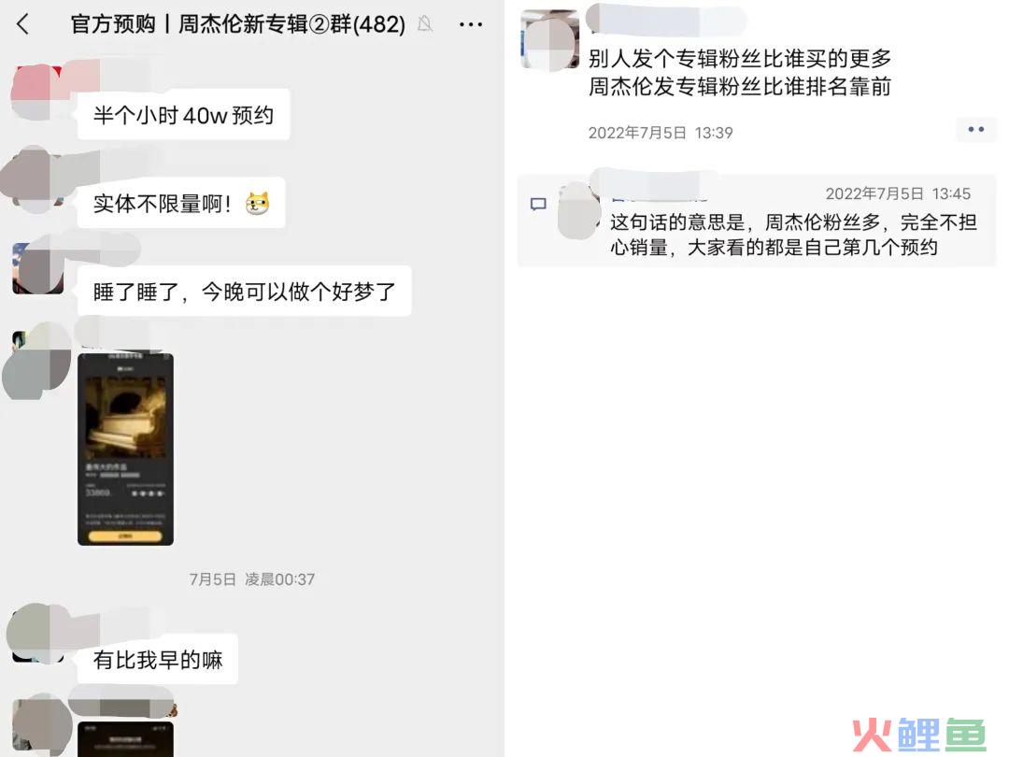1009x757 pixels.
Task: Tap the back arrow in chat header
Action: click(x=23, y=24)
